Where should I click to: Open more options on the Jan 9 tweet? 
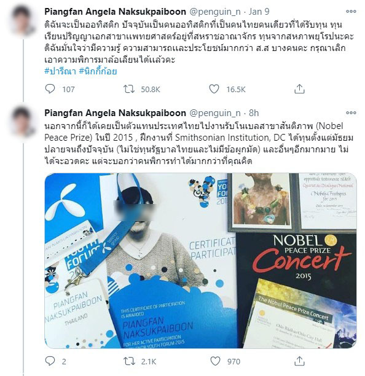pos(351,11)
